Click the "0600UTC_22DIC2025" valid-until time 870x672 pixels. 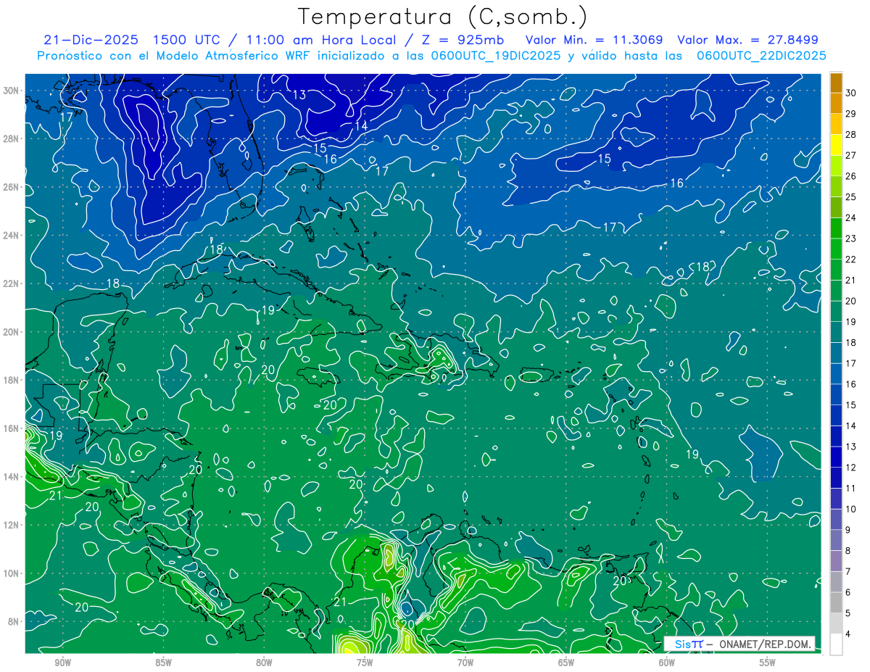click(x=761, y=55)
